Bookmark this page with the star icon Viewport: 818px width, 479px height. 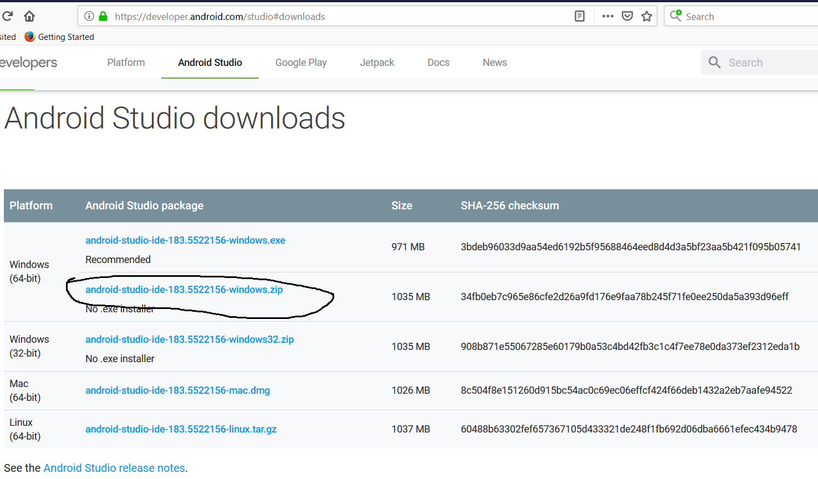(x=647, y=16)
